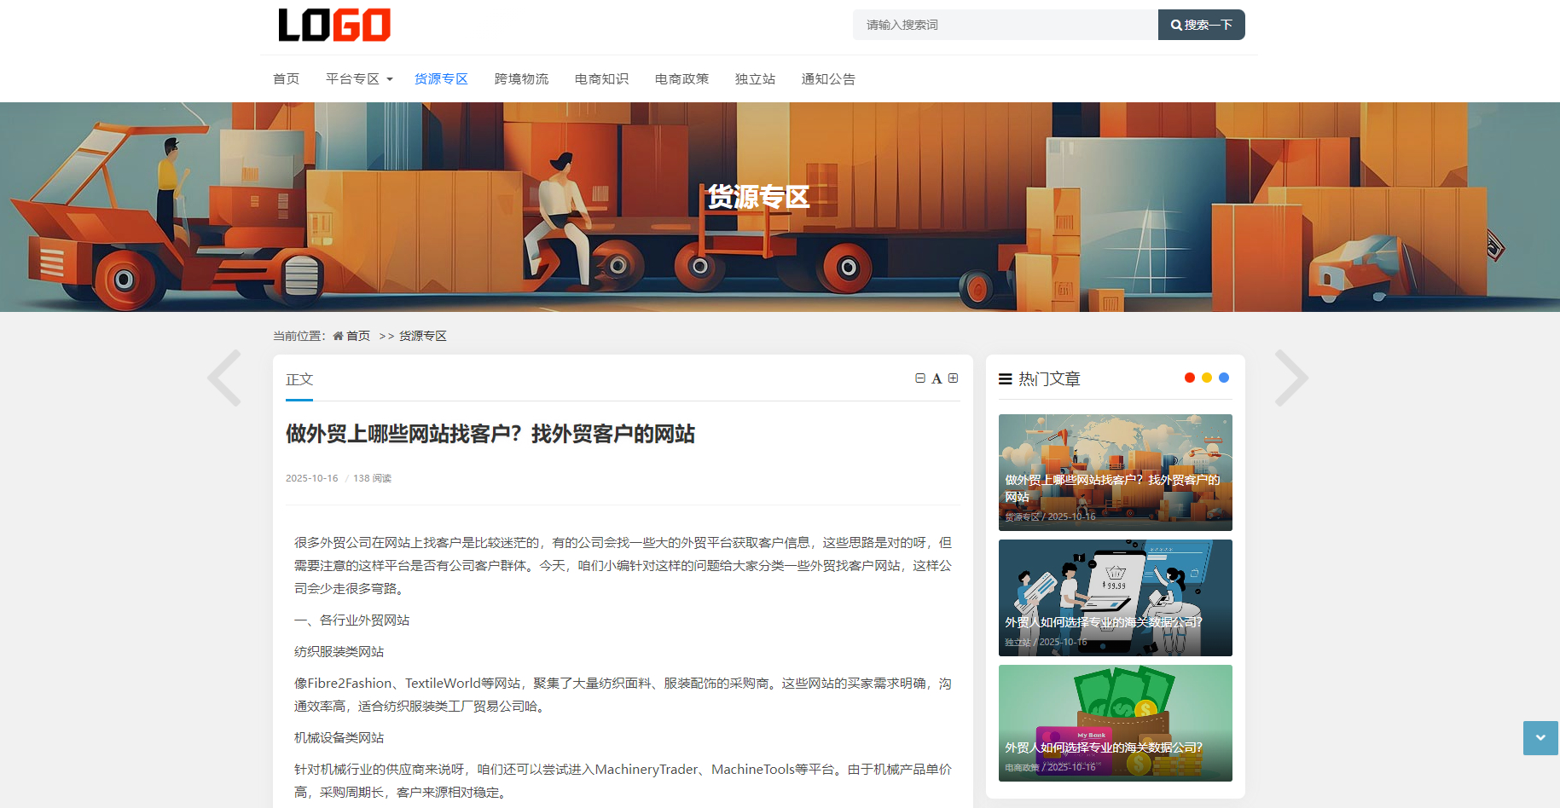Open the 跨境物流 menu item

coord(521,78)
